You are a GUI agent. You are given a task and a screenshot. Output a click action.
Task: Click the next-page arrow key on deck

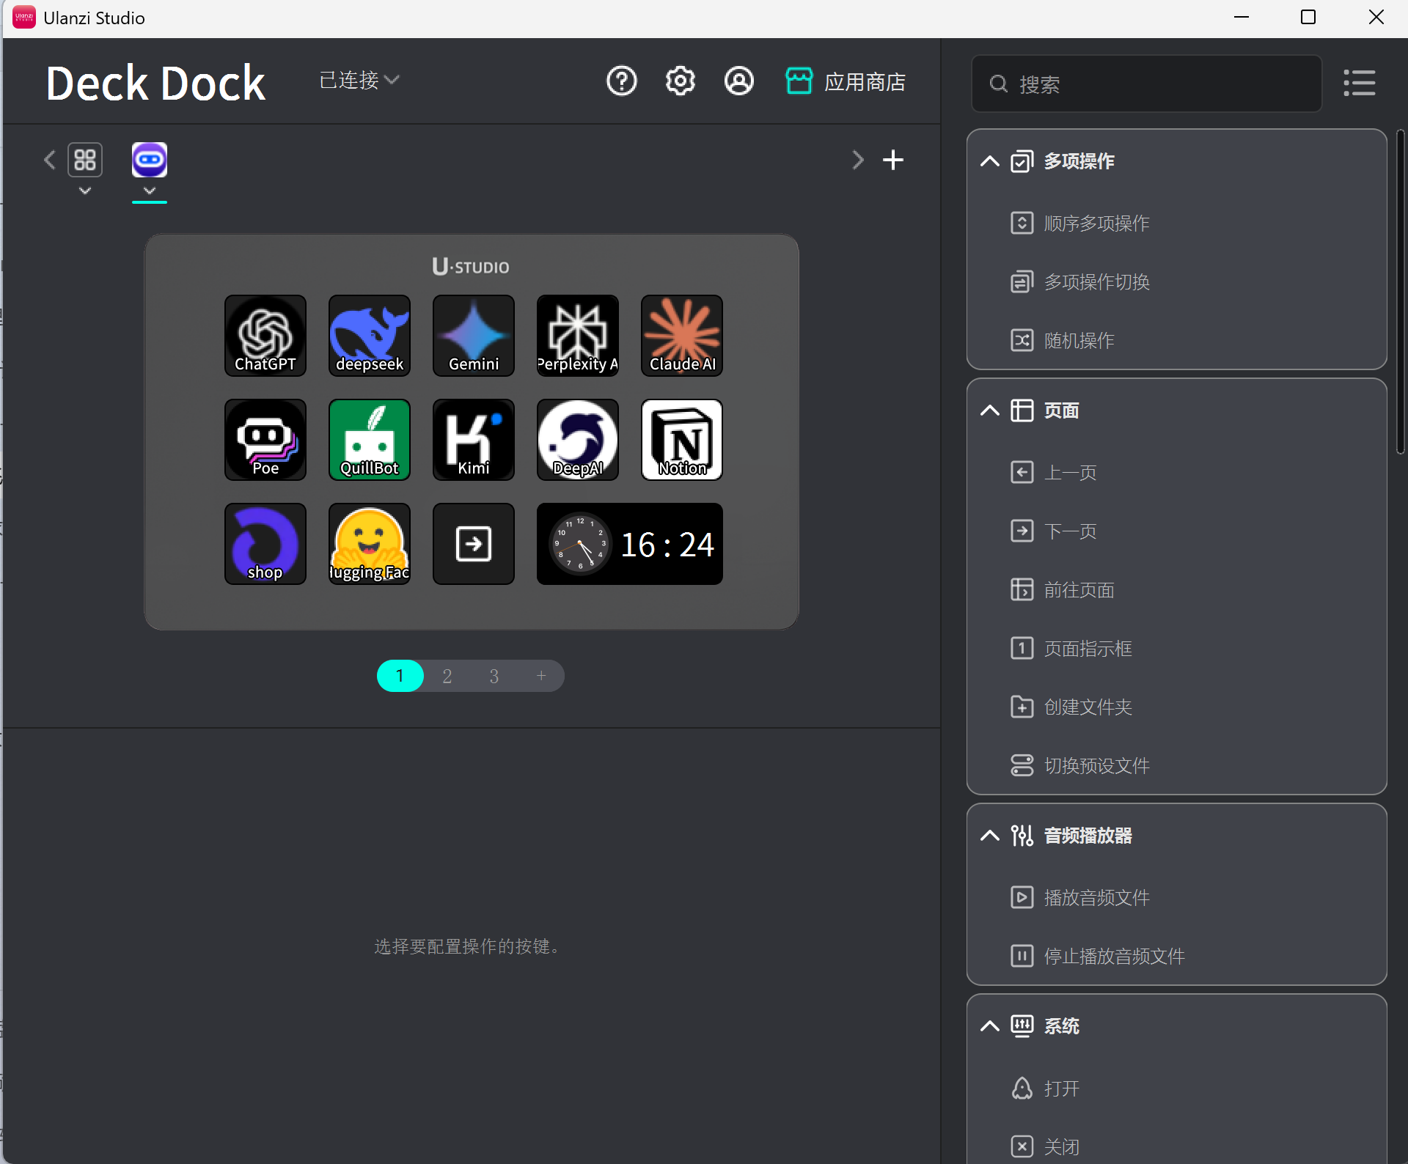(x=473, y=543)
